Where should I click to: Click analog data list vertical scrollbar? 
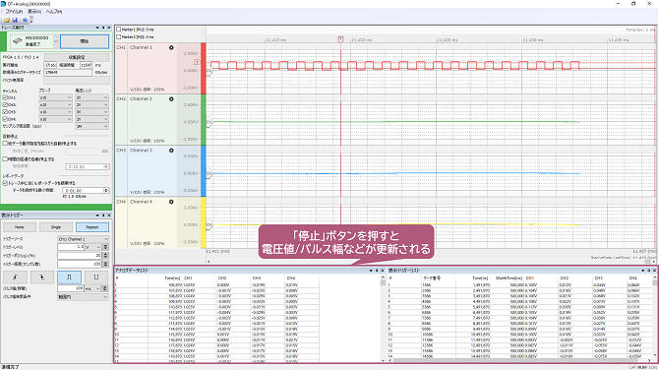point(383,320)
